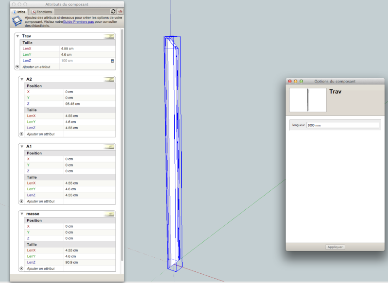Toggle formula view with the fx icon
This screenshot has height=283, width=388.
(120, 11)
